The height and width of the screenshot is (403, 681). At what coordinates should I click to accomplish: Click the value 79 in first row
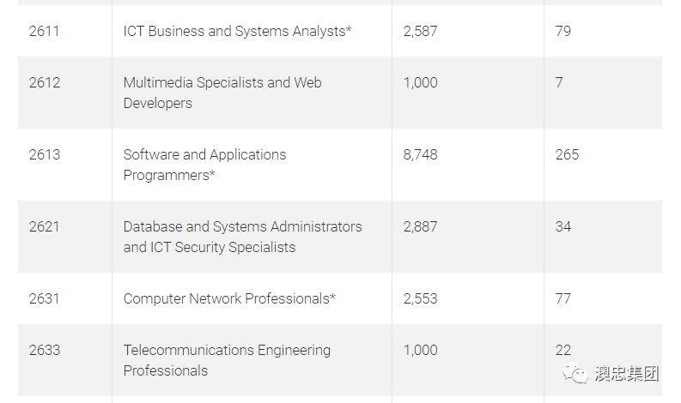(x=563, y=31)
